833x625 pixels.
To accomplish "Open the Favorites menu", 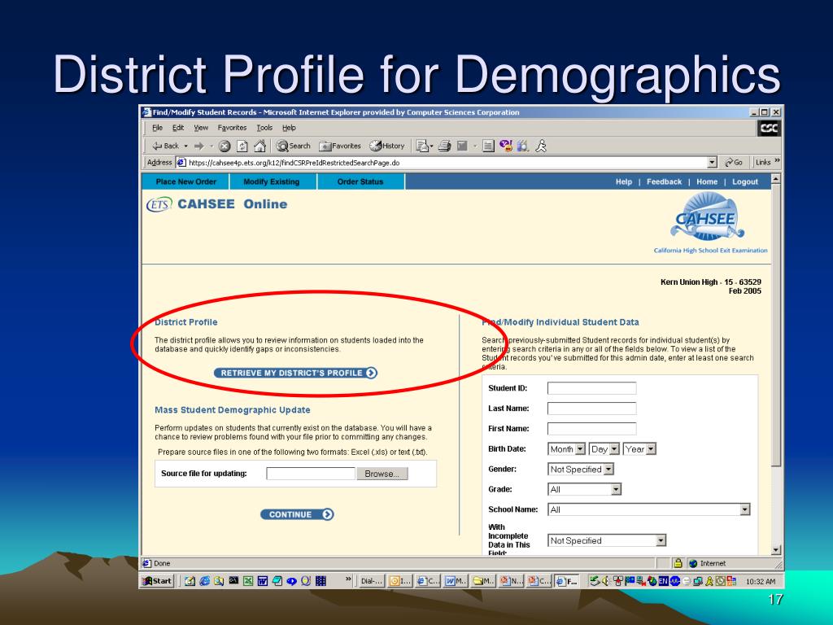I will coord(232,128).
